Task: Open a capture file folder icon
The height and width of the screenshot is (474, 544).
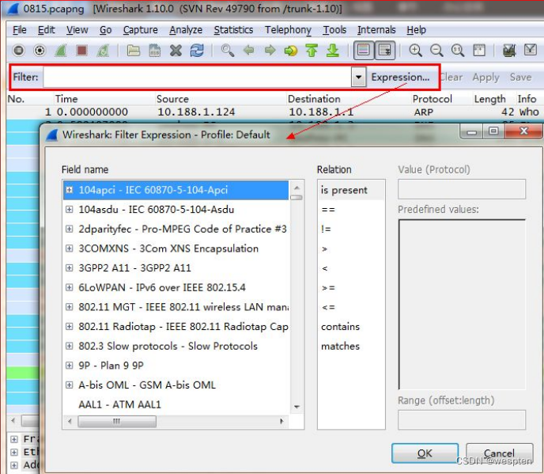Action: 133,51
